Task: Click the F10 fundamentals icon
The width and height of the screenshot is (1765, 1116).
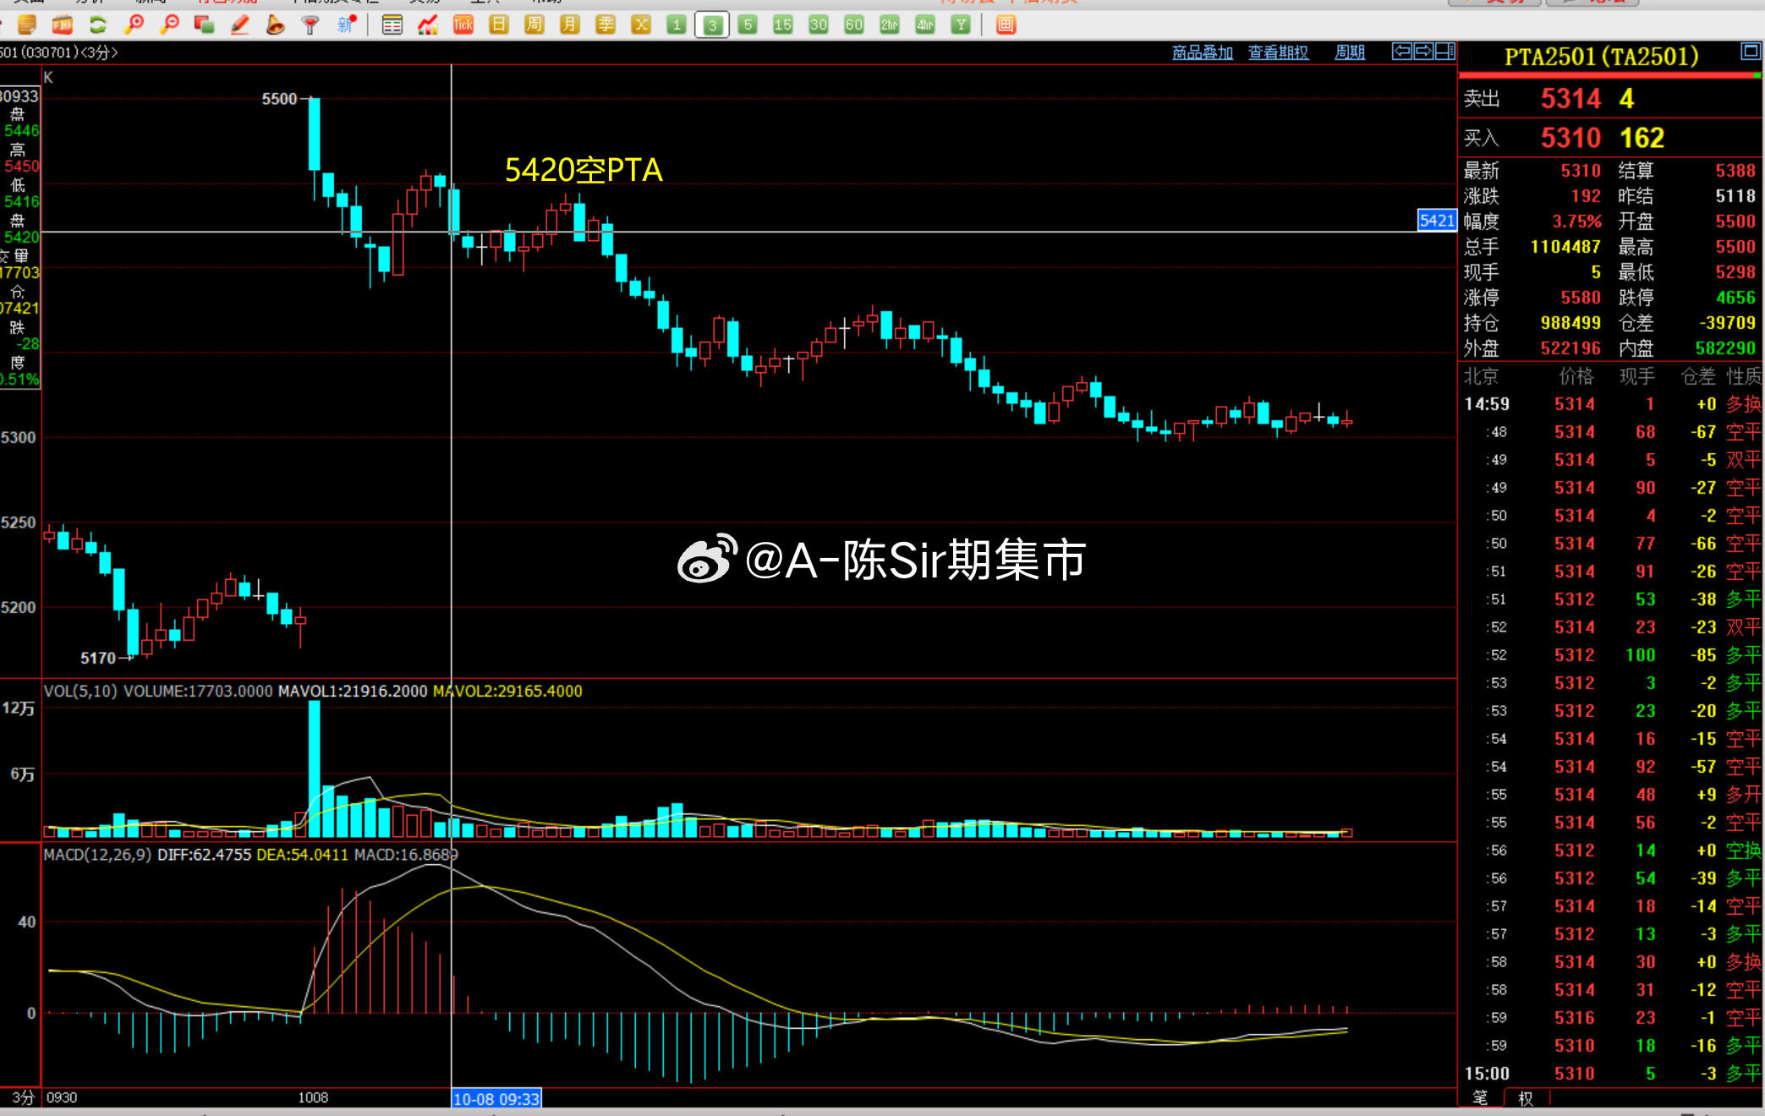Action: (63, 25)
